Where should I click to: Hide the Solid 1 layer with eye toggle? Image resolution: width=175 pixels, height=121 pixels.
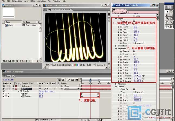click(4, 89)
